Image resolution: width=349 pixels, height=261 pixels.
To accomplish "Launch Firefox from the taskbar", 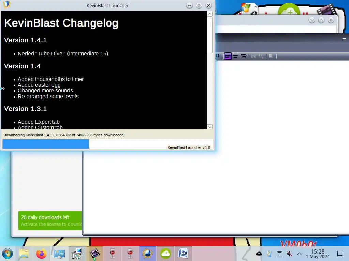I will (x=41, y=254).
